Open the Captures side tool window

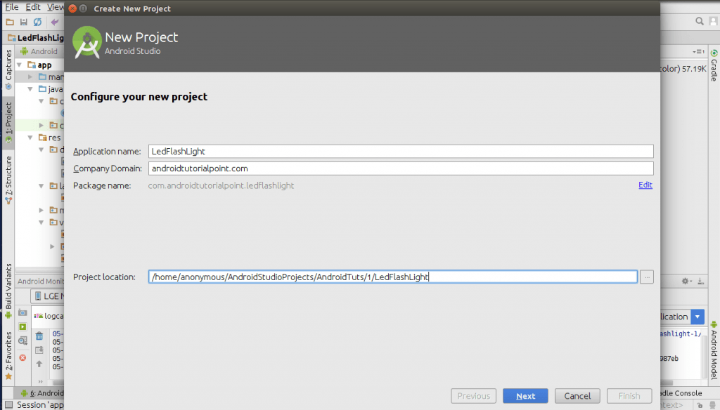[x=8, y=70]
